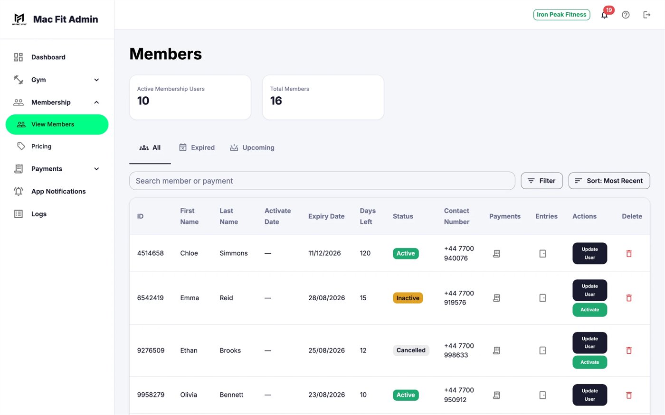Click Update User for Chloe Simmons
The height and width of the screenshot is (415, 665).
click(589, 253)
